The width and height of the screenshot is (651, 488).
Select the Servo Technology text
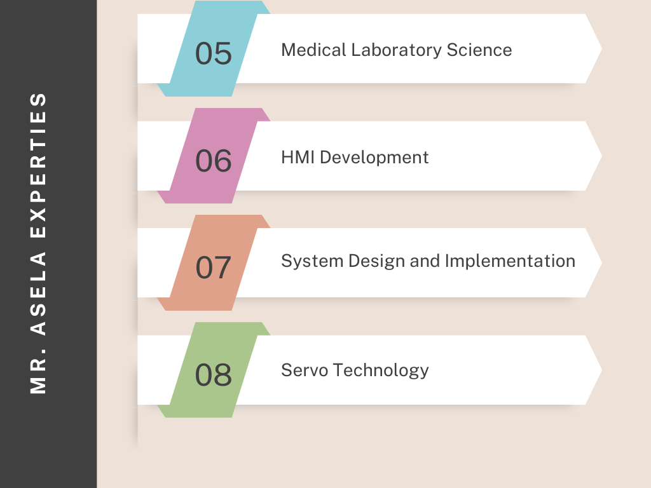point(355,370)
